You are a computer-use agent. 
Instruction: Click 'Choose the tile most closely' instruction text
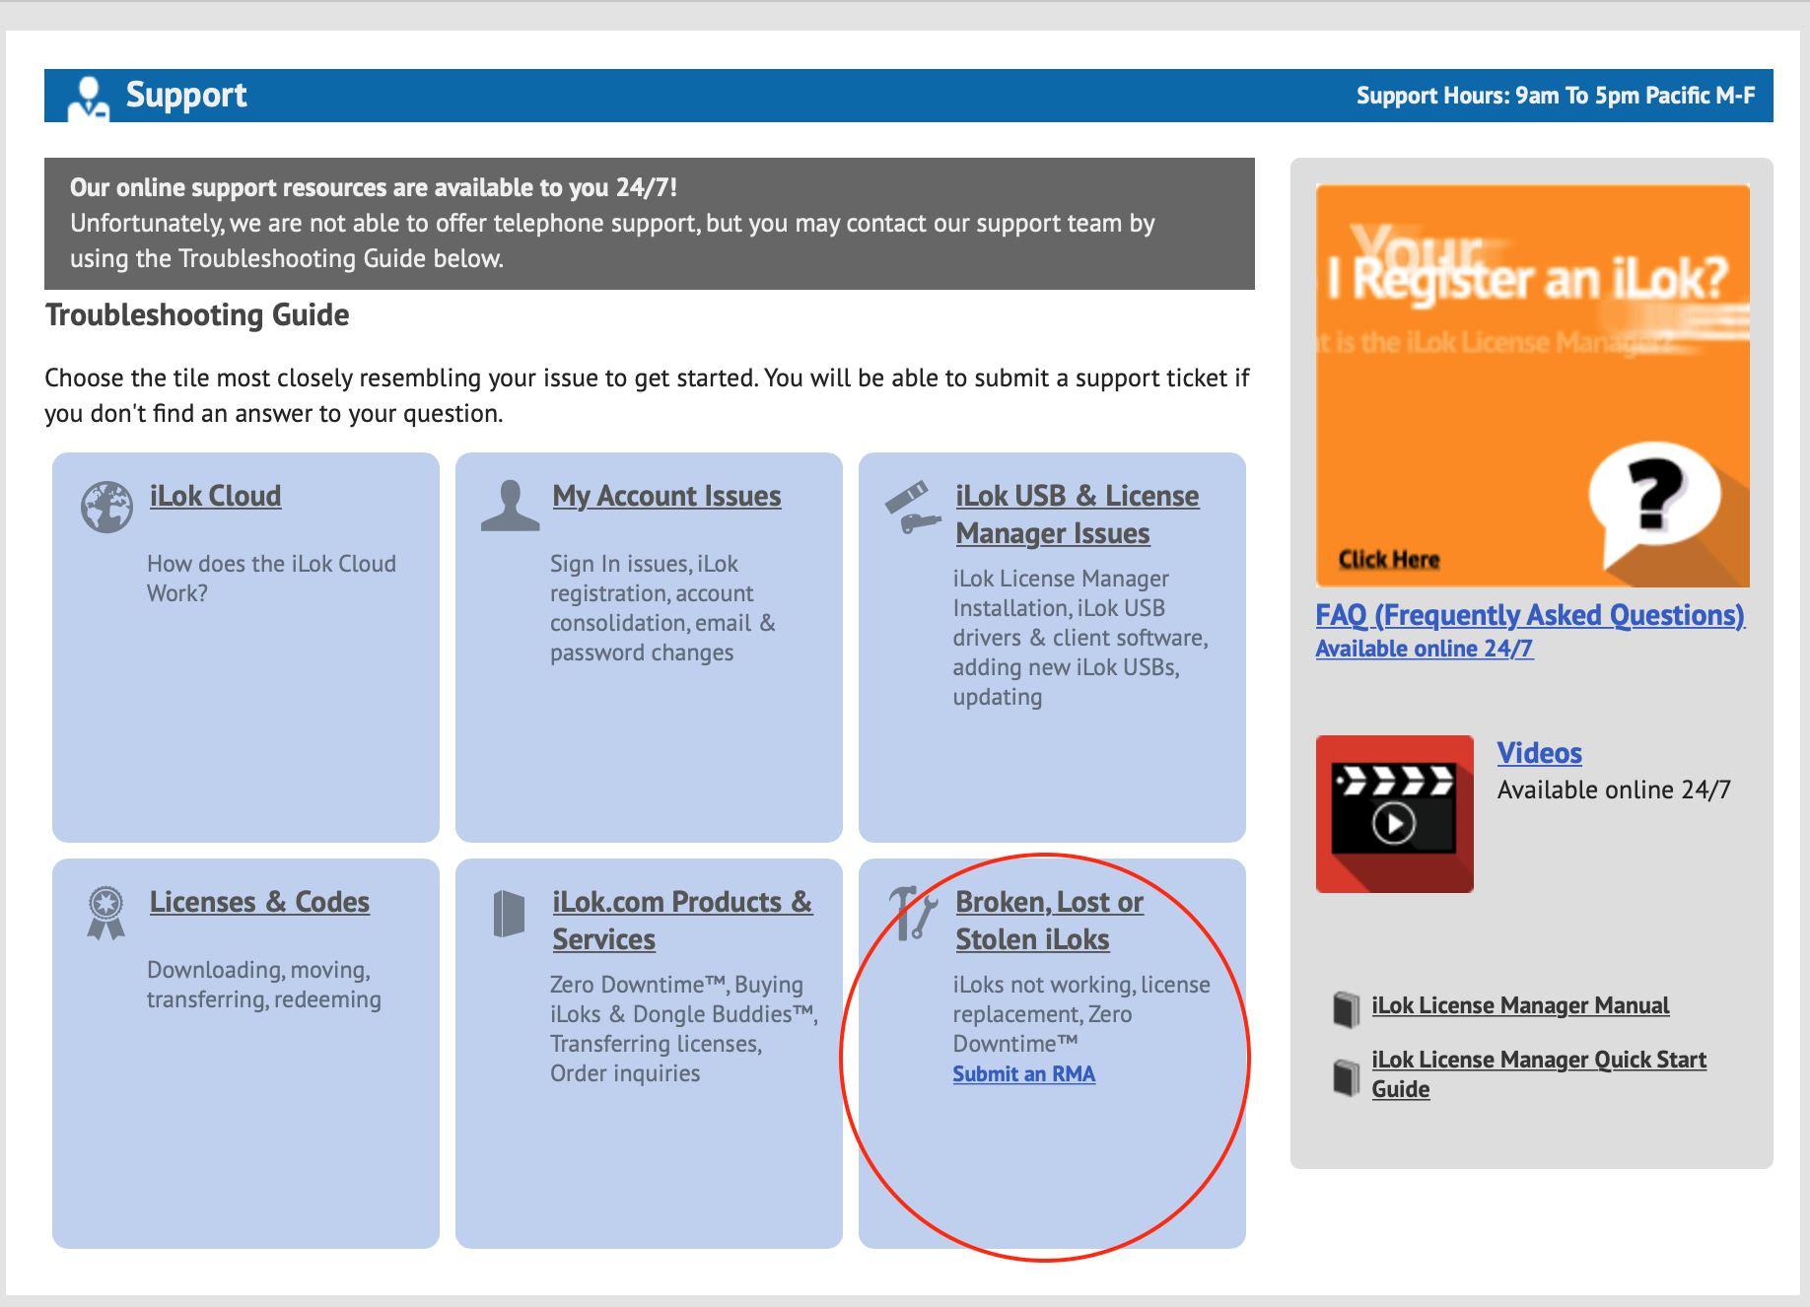click(647, 395)
